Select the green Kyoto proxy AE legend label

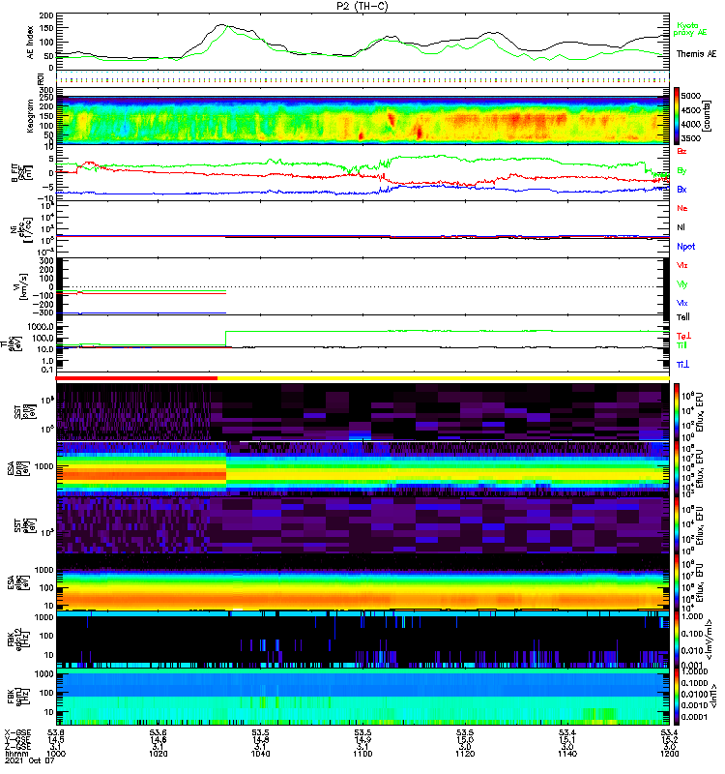pos(689,29)
